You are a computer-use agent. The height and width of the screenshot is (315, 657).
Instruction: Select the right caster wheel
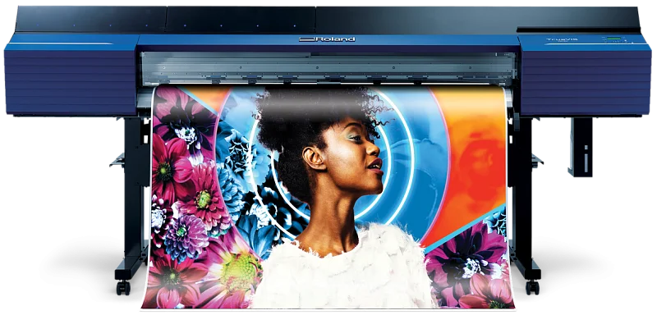[532, 287]
